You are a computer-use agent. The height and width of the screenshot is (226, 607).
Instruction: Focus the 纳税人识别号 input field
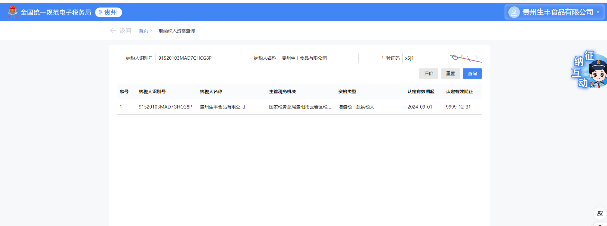[x=195, y=58]
